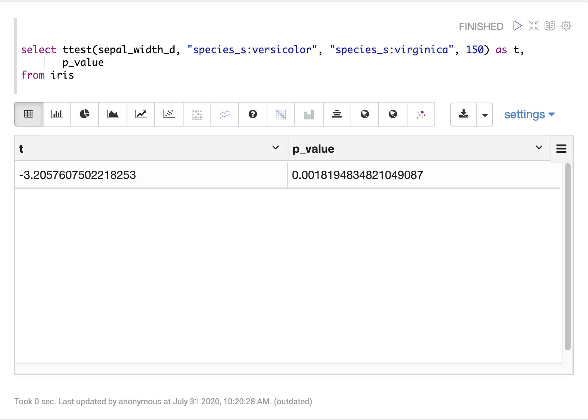Select the bar chart visualization

57,114
